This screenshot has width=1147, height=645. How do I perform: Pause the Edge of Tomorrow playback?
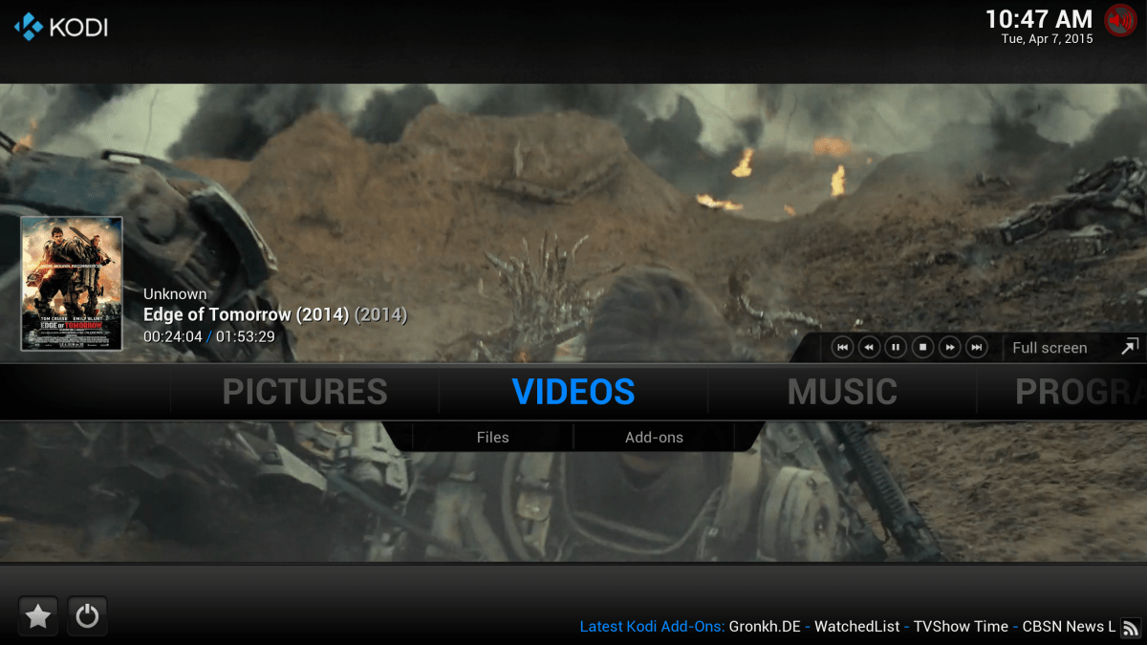click(896, 348)
